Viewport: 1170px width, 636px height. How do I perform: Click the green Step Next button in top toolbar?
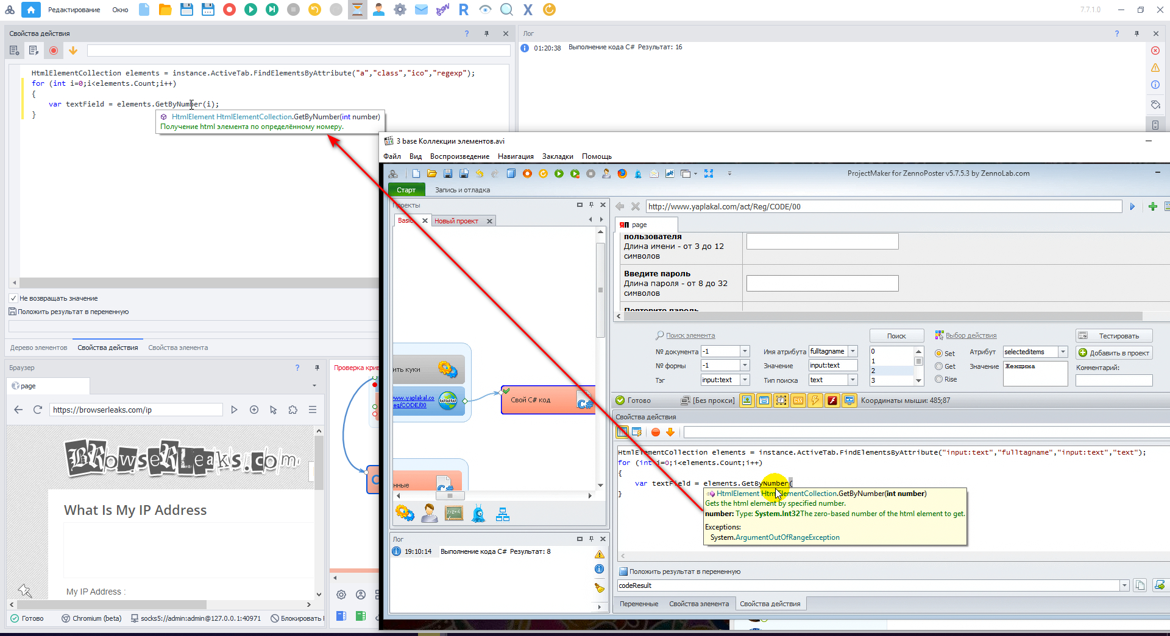pos(272,10)
